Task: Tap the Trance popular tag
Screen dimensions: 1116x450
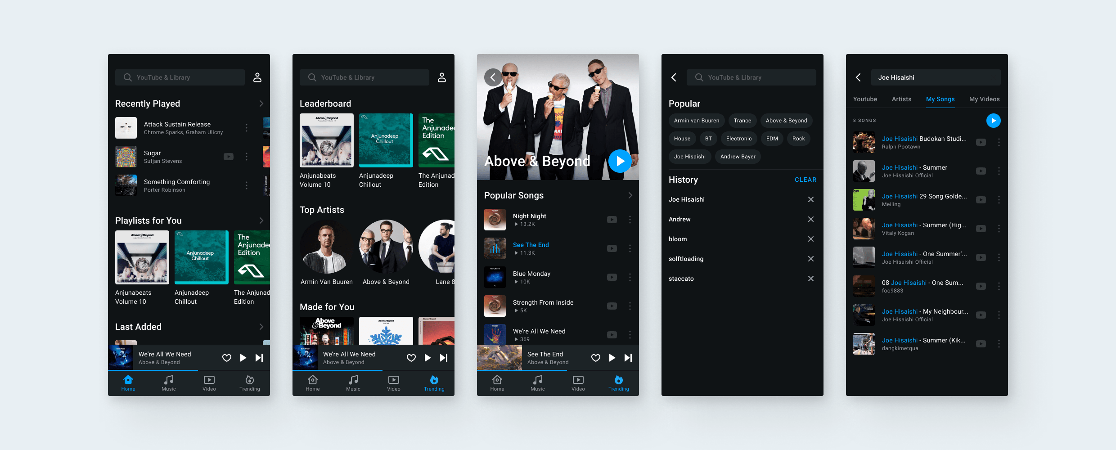Action: pos(742,121)
